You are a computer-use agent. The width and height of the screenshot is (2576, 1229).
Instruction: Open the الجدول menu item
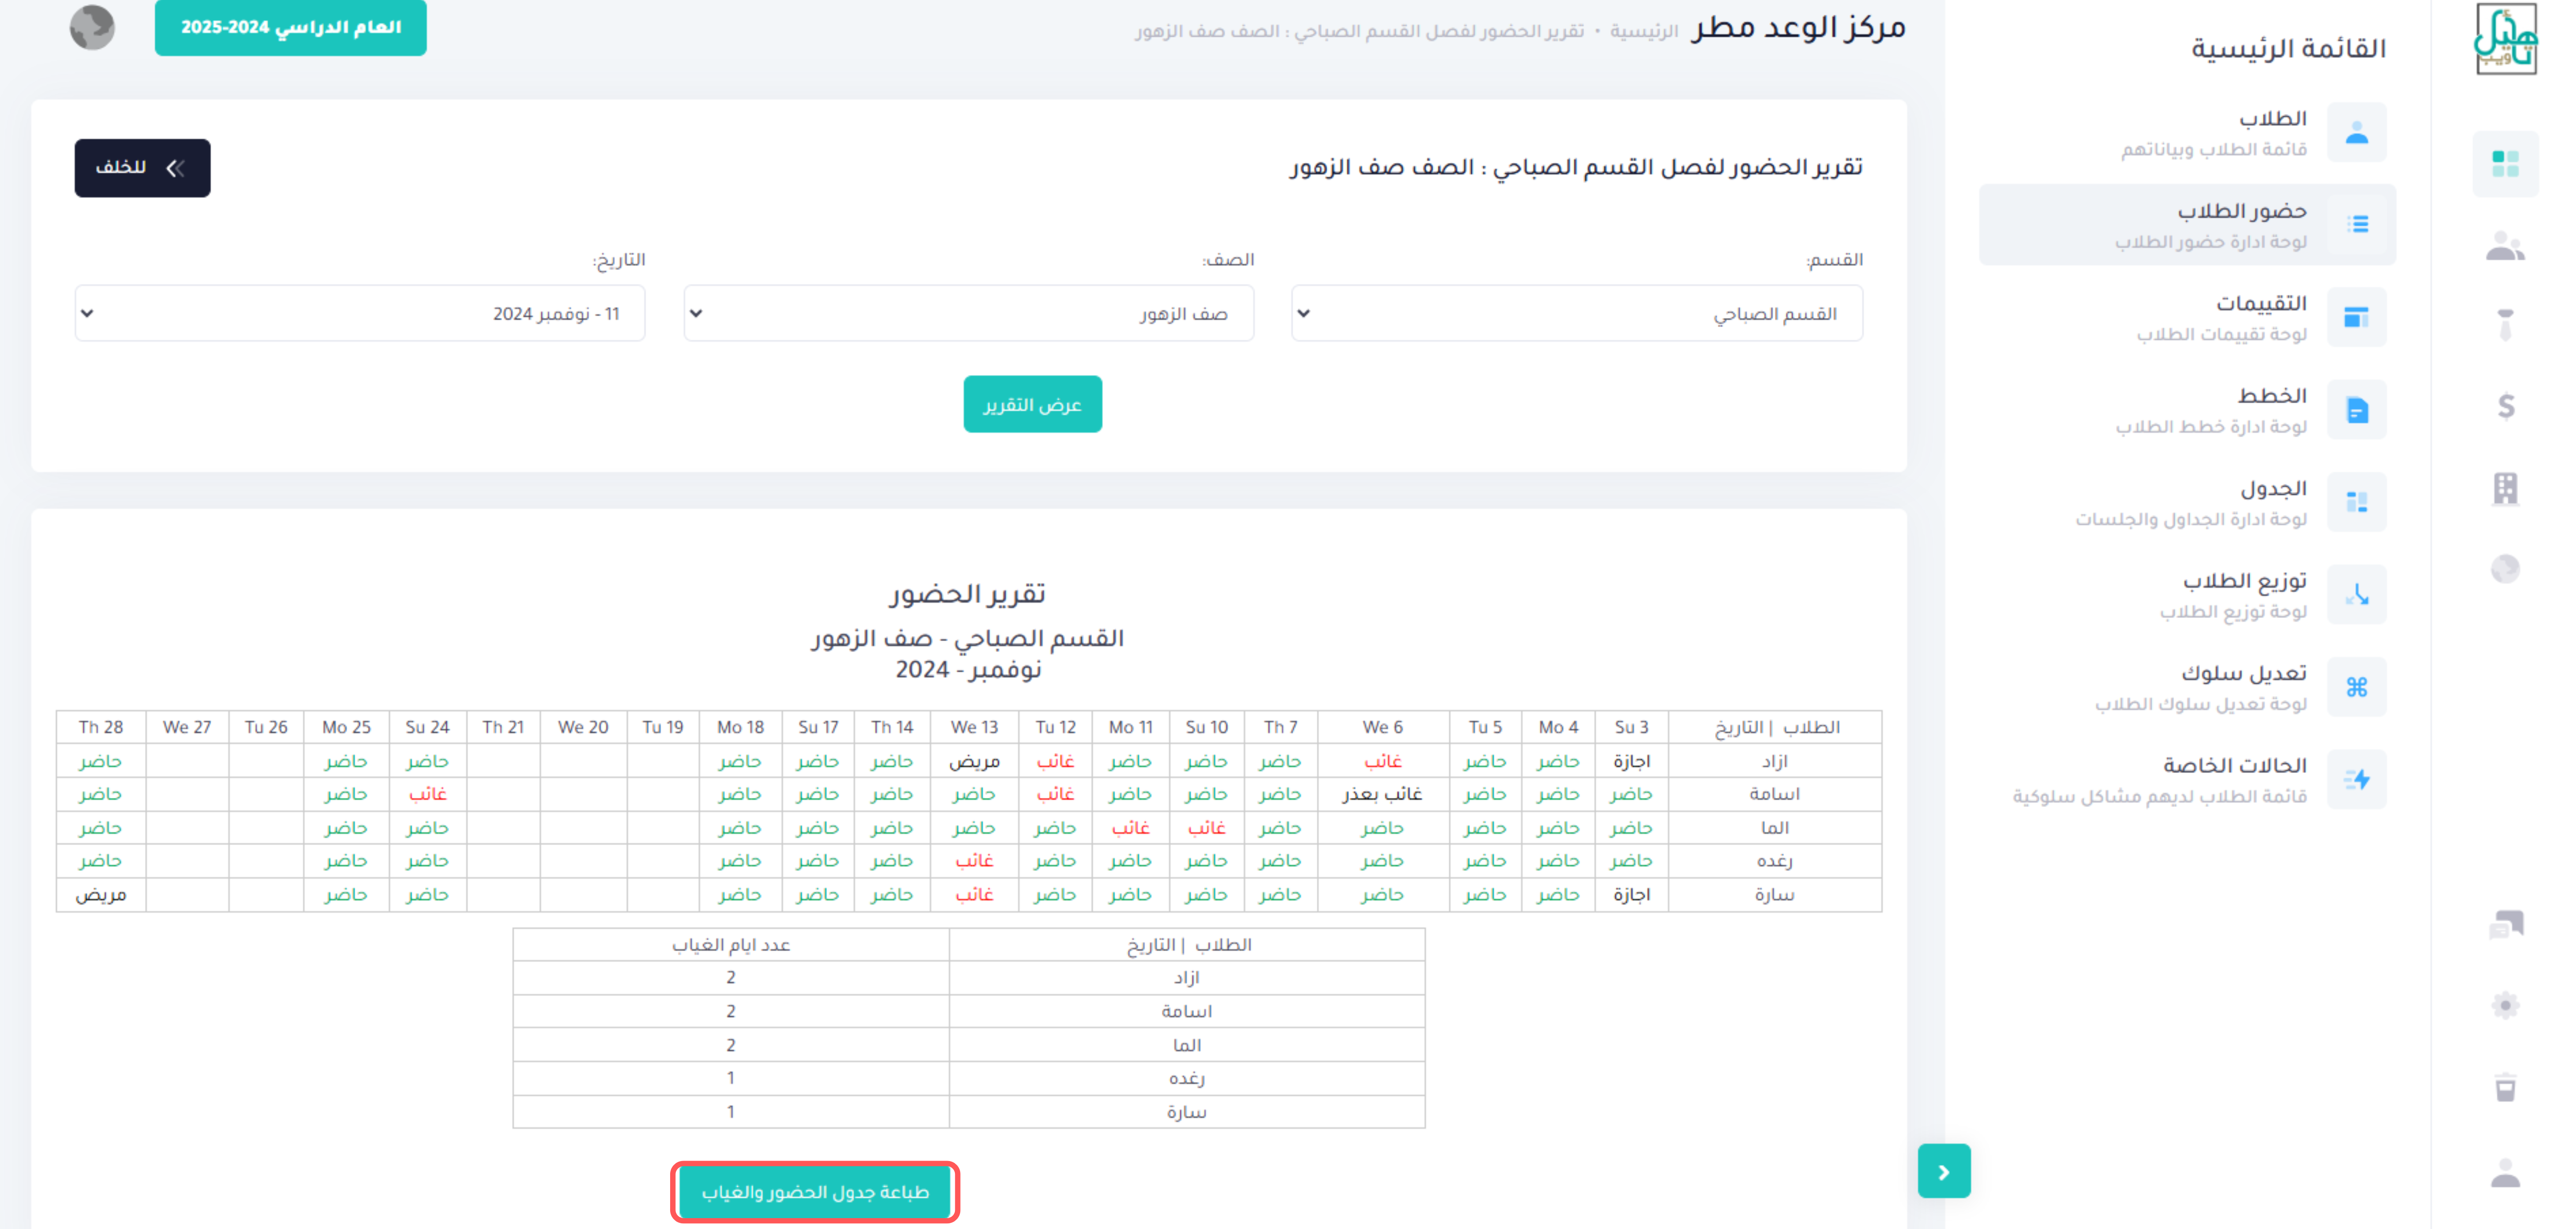2188,502
